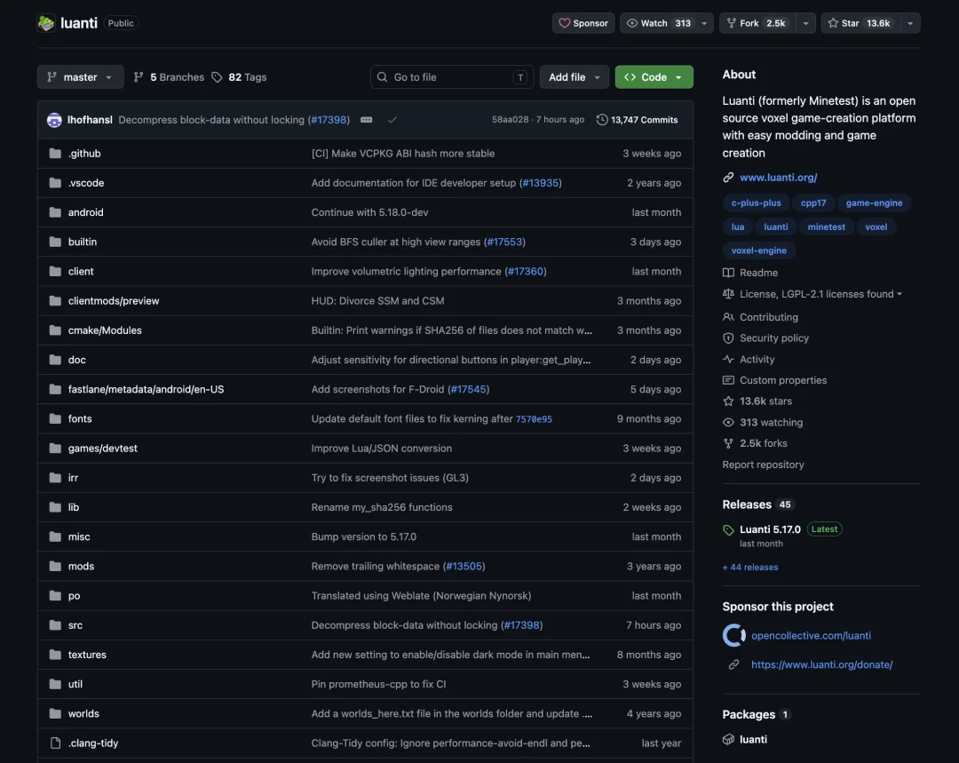The width and height of the screenshot is (959, 763).
Task: Open the textures folder
Action: coord(87,655)
